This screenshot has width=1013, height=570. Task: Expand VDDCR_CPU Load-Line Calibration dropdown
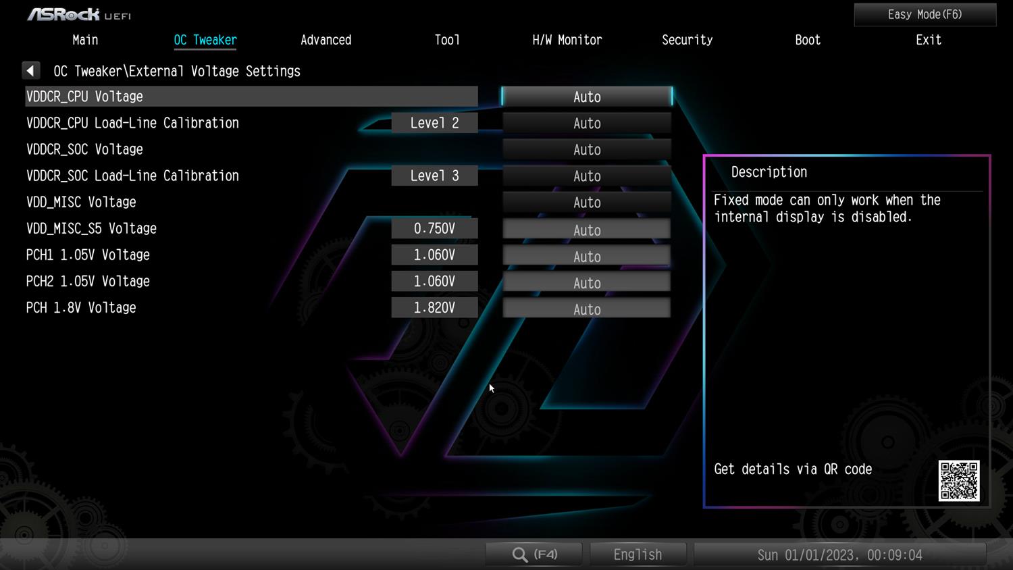(x=586, y=123)
